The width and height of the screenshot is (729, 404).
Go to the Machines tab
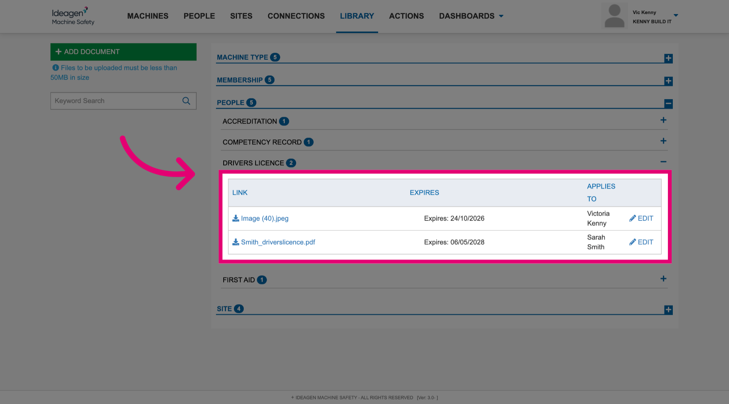click(148, 16)
